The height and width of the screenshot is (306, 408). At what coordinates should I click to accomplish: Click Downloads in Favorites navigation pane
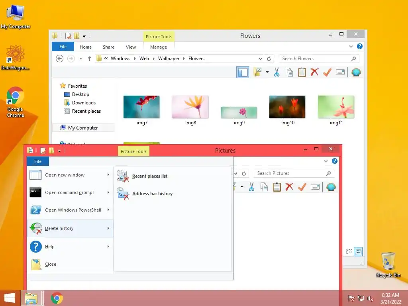point(84,103)
